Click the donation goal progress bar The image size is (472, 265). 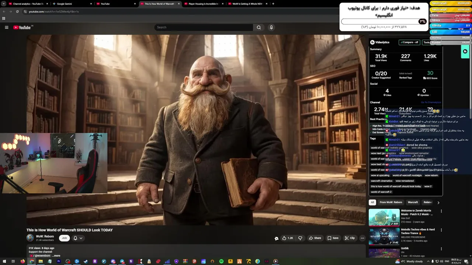click(x=384, y=21)
